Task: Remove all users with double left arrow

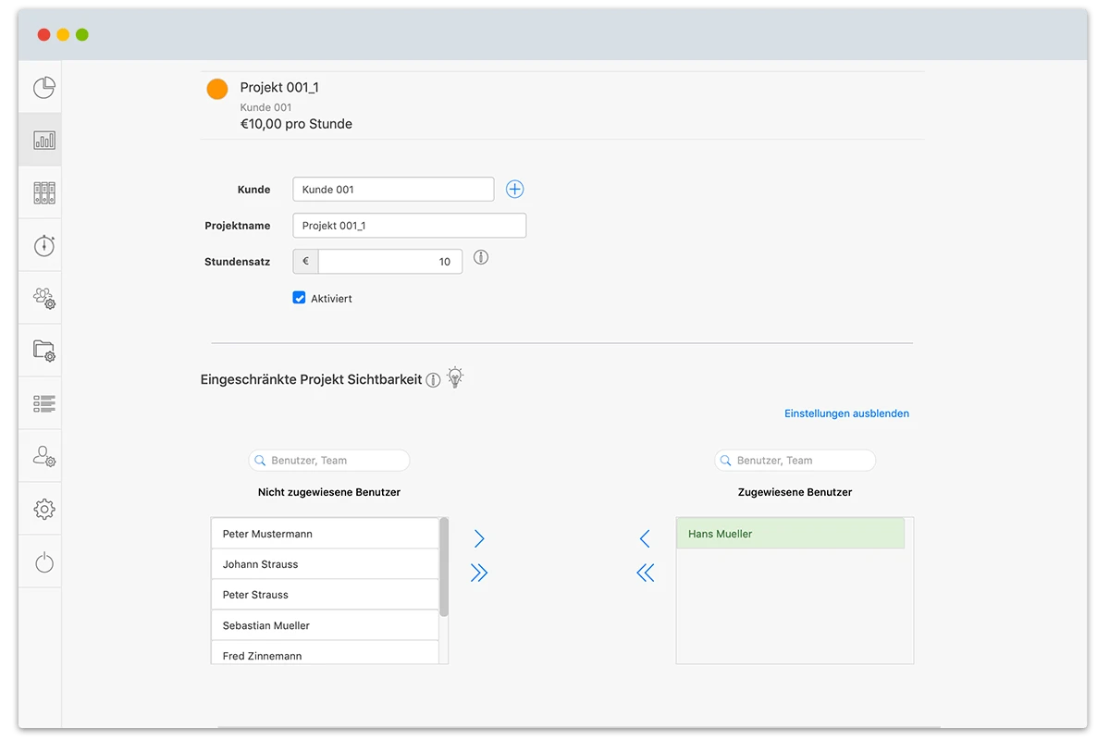Action: coord(645,573)
